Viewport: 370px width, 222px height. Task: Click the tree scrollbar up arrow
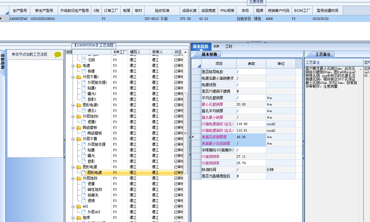coord(186,52)
